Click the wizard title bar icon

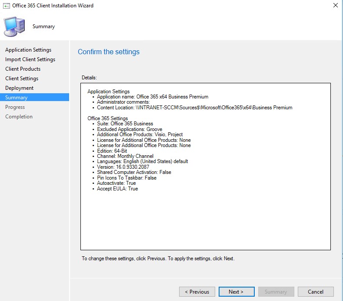7,6
